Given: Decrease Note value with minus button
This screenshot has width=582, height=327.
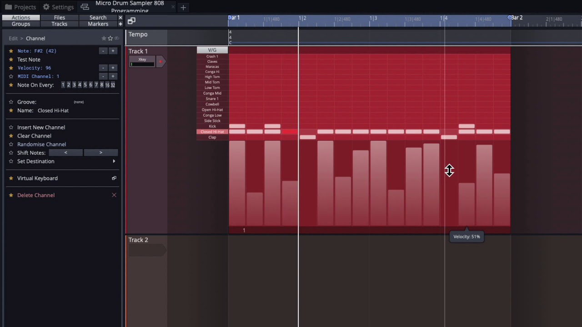Looking at the screenshot, I should 103,51.
